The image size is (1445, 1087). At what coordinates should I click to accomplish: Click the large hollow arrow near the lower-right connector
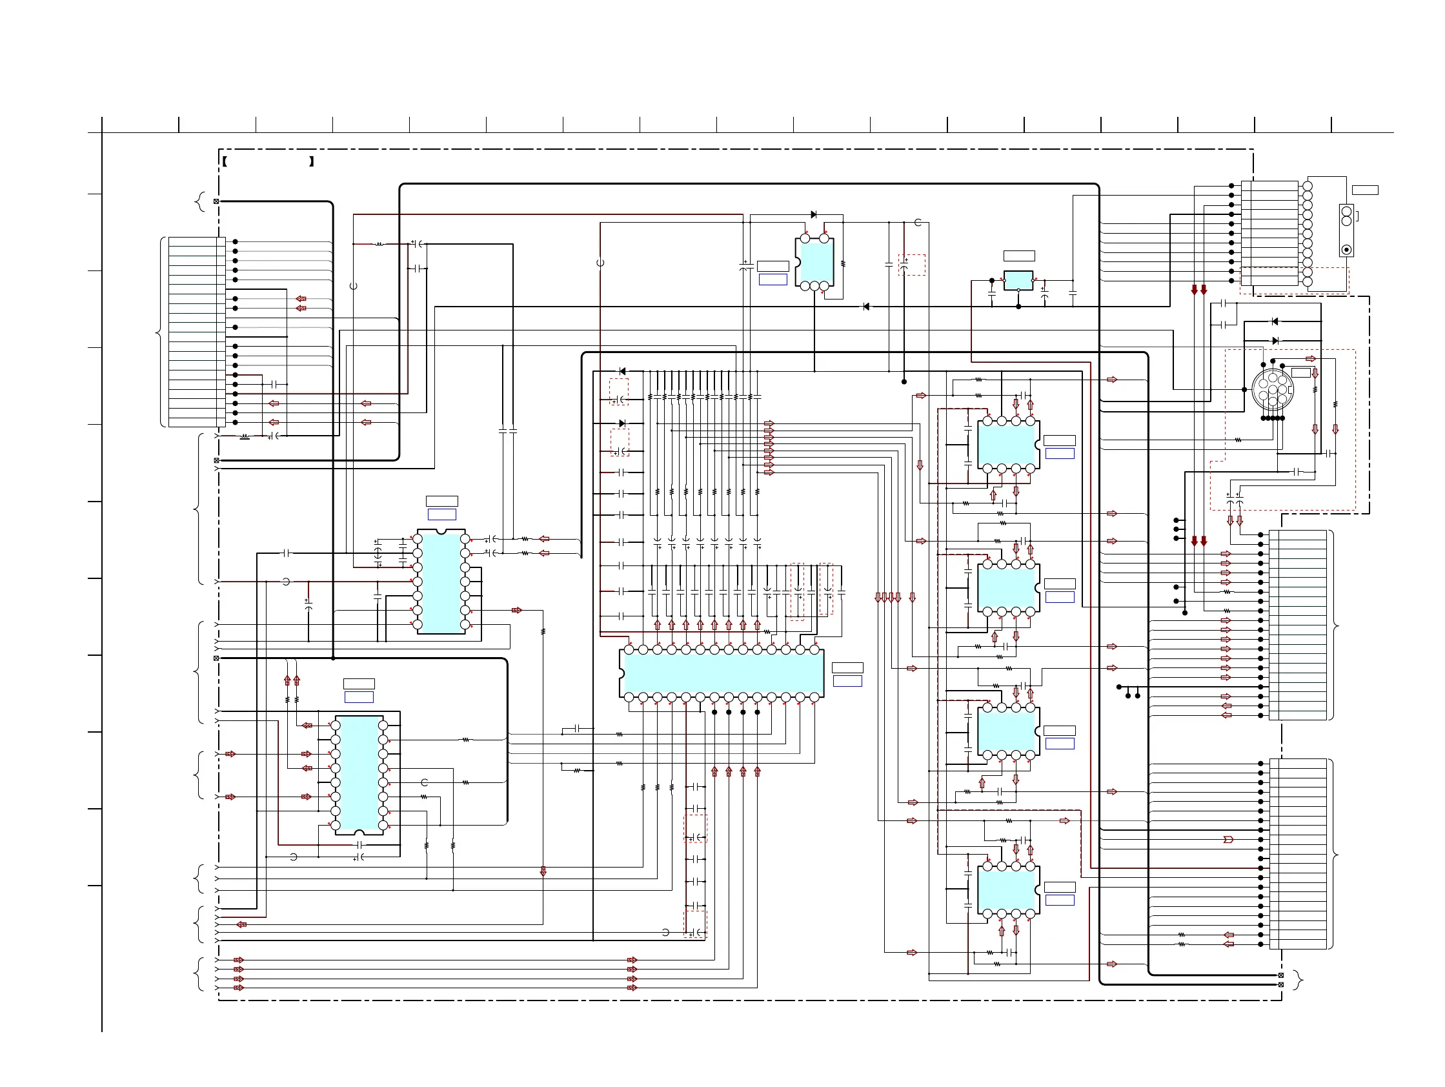(x=1228, y=839)
